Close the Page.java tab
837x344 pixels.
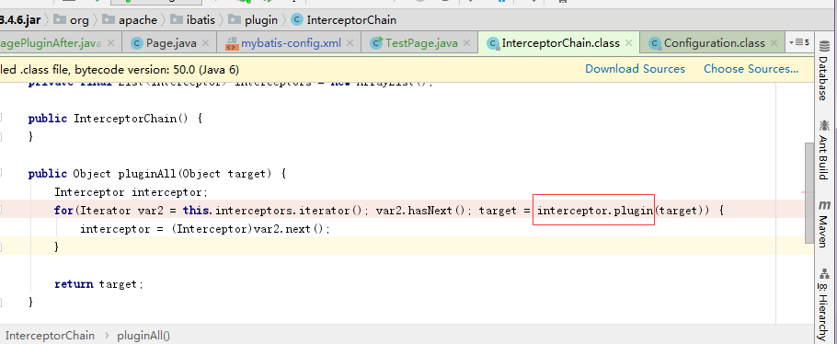pyautogui.click(x=206, y=42)
